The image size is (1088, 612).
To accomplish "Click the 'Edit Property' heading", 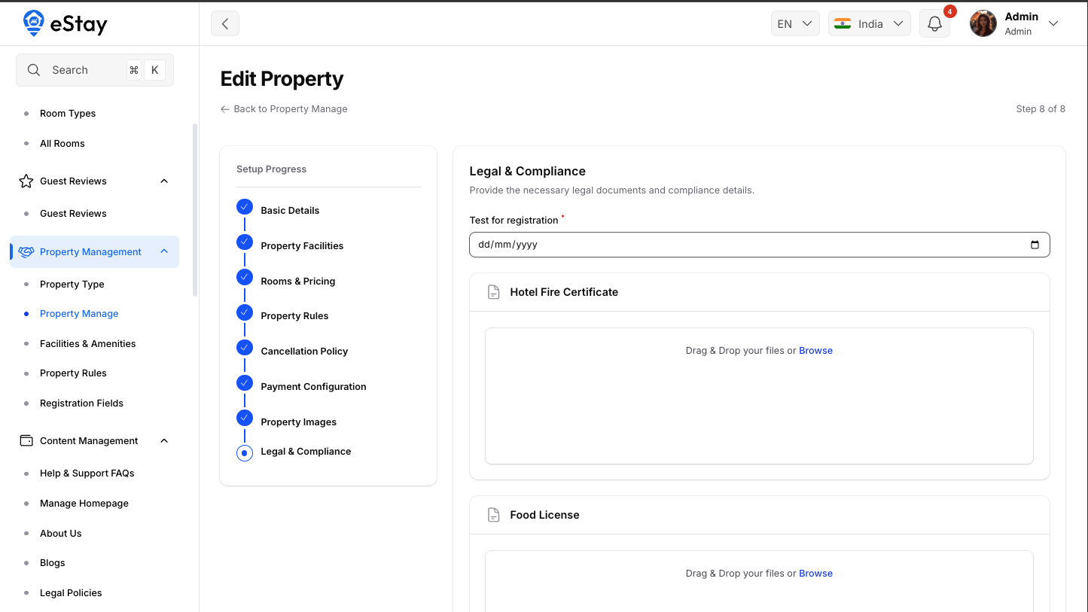I will 282,79.
